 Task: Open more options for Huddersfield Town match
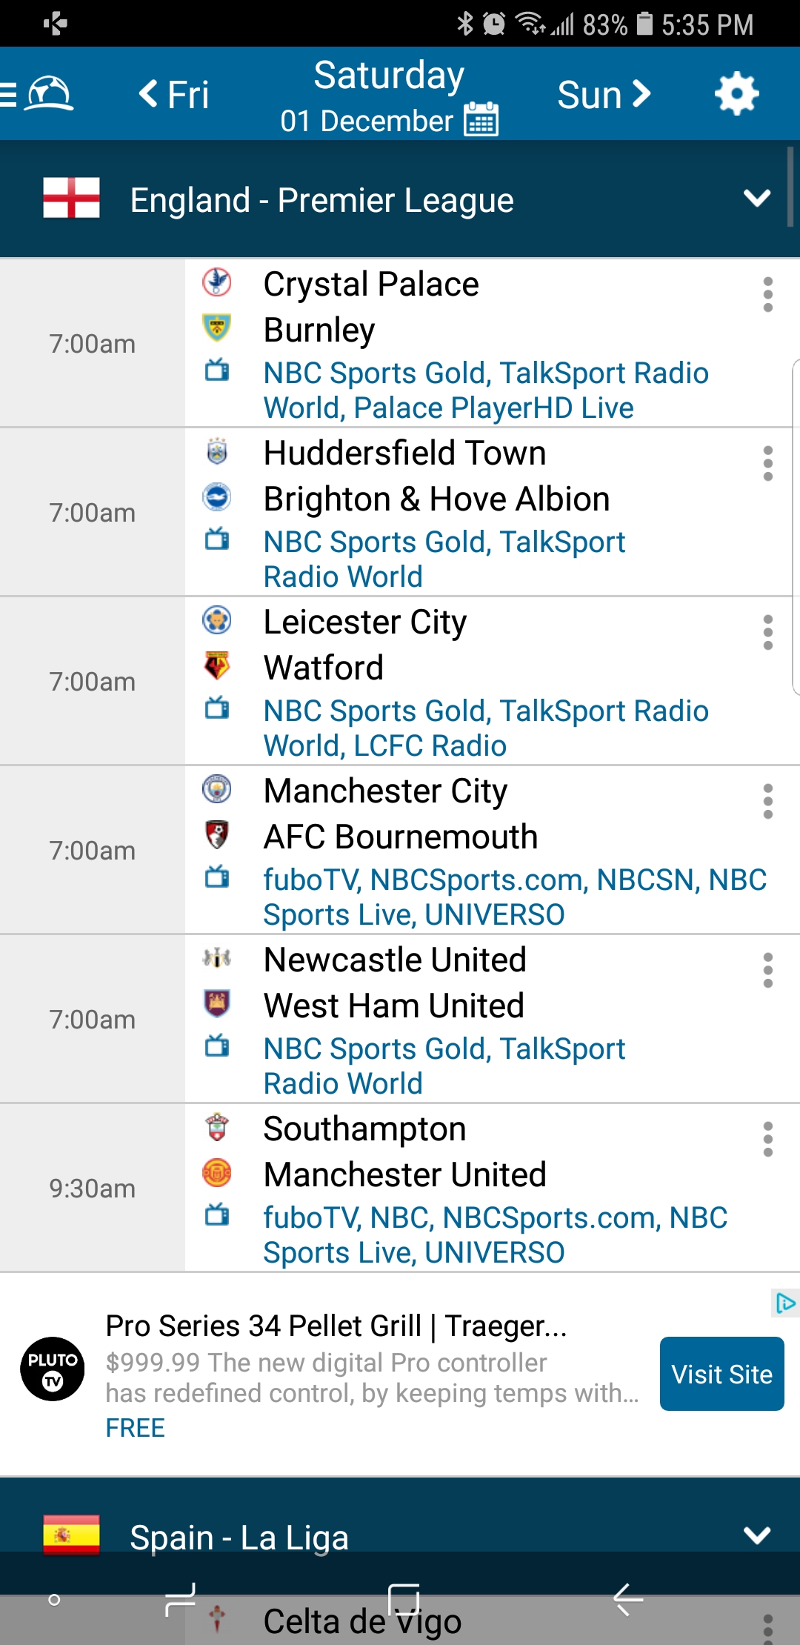pos(767,464)
